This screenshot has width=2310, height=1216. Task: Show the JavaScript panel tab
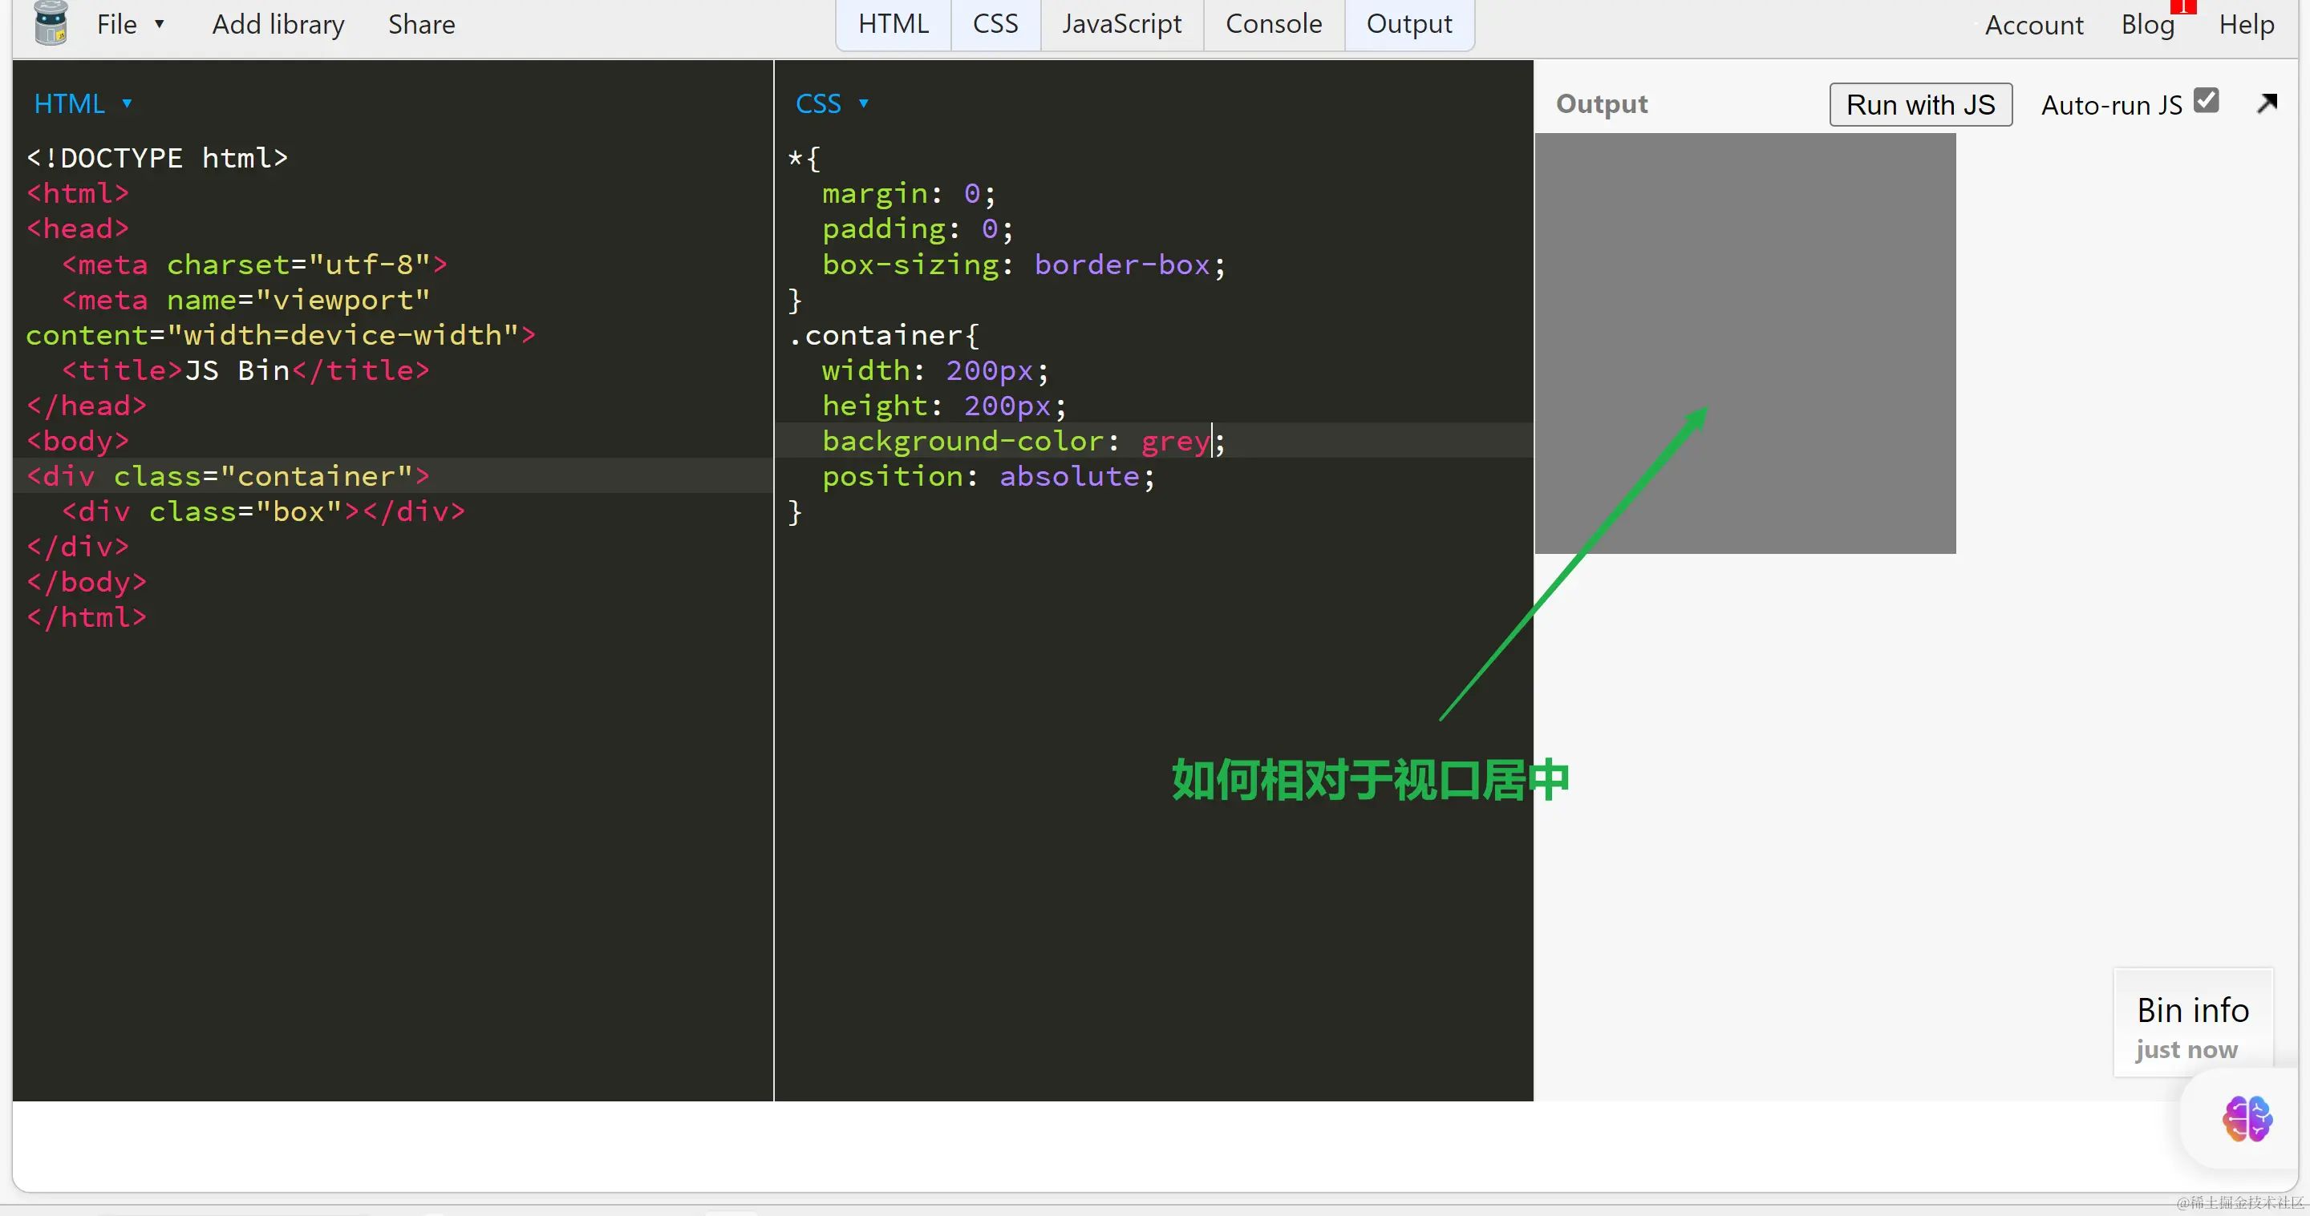[x=1121, y=24]
